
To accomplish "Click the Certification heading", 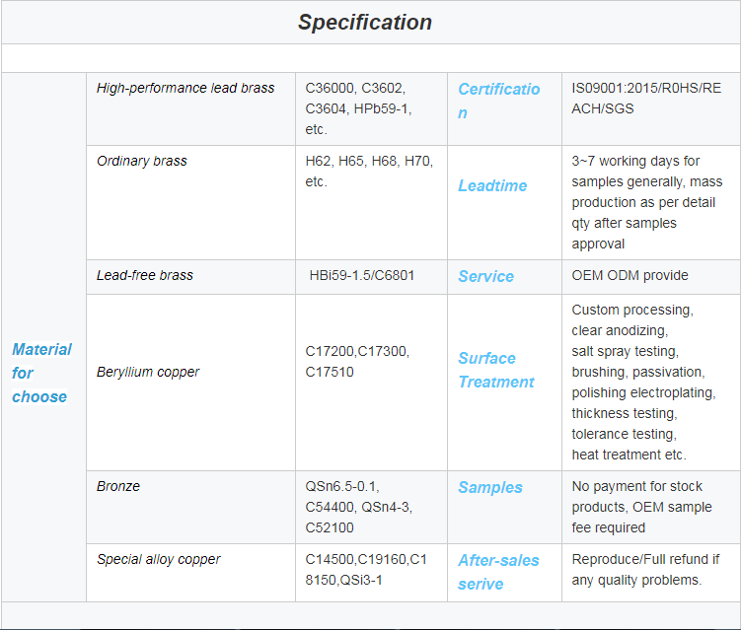I will (x=498, y=101).
